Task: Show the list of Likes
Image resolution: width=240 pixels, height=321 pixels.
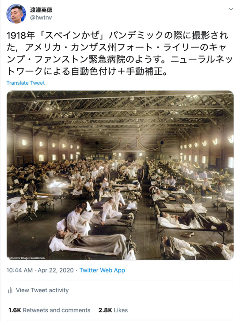Action: click(113, 310)
